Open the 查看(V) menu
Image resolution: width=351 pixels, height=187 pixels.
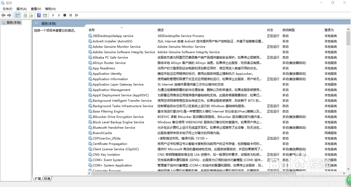point(36,9)
